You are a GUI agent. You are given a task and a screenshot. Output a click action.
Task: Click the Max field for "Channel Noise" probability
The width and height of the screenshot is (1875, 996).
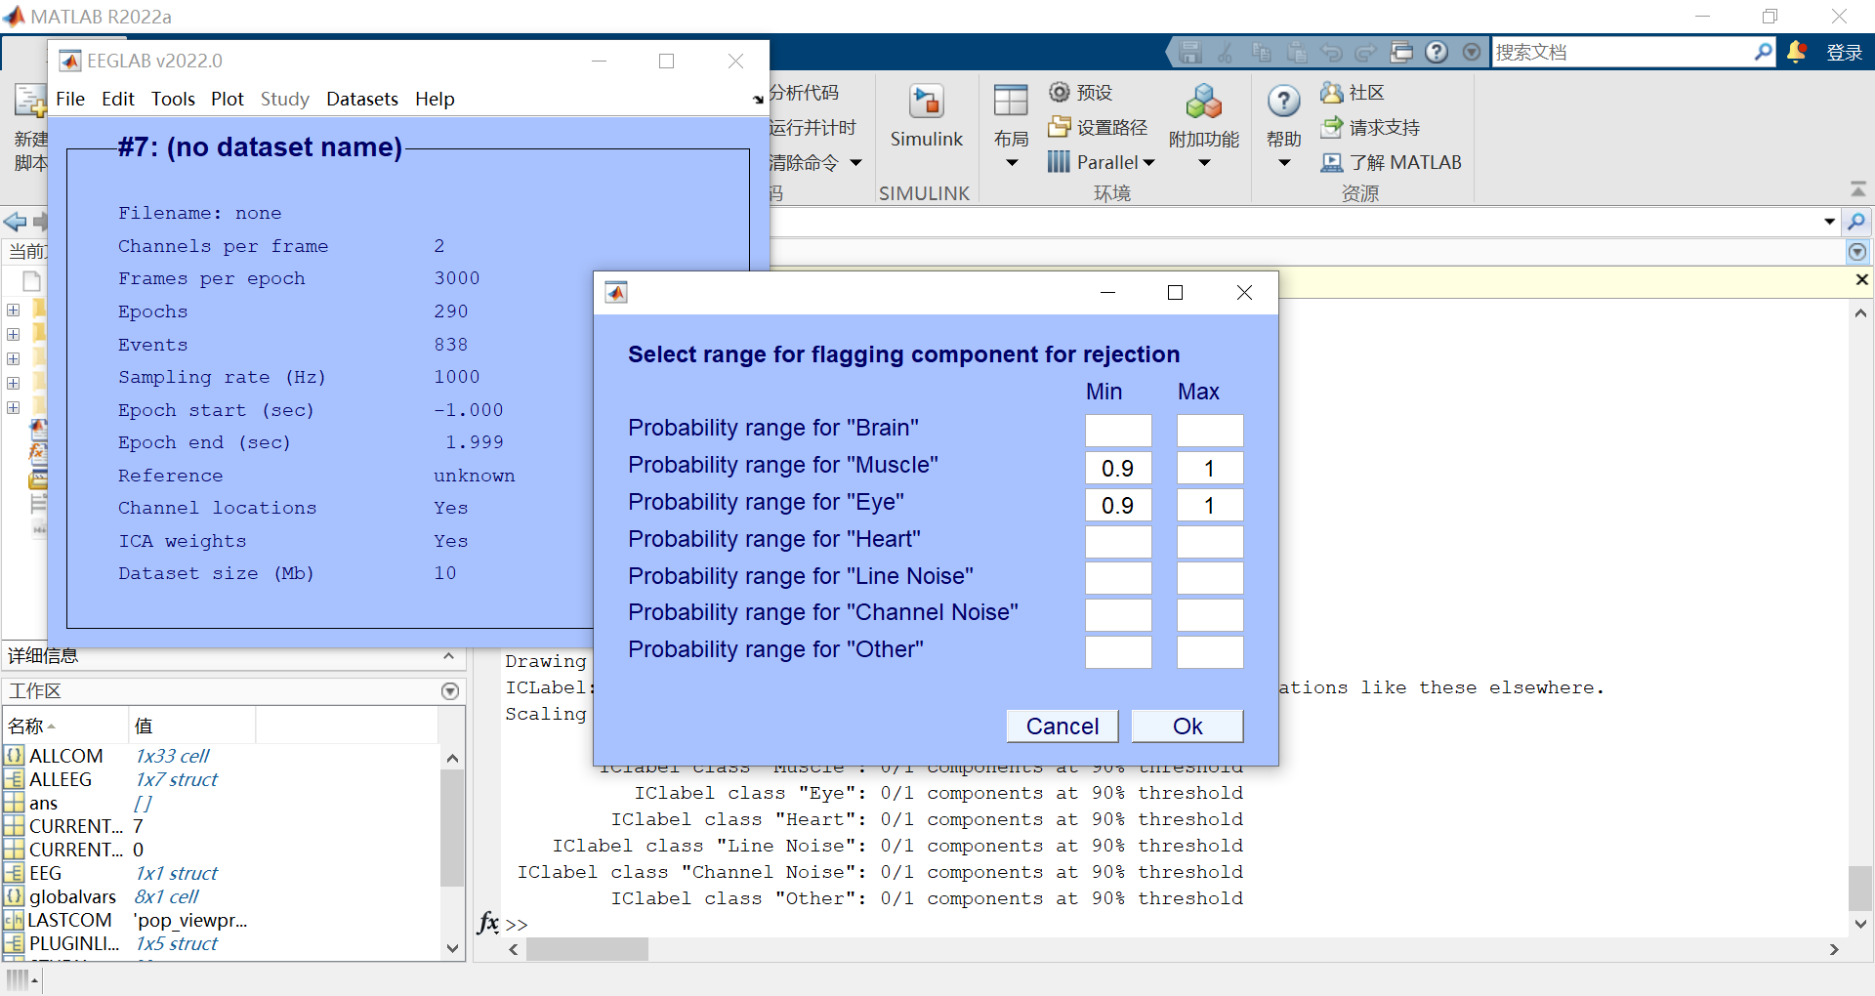(1210, 615)
